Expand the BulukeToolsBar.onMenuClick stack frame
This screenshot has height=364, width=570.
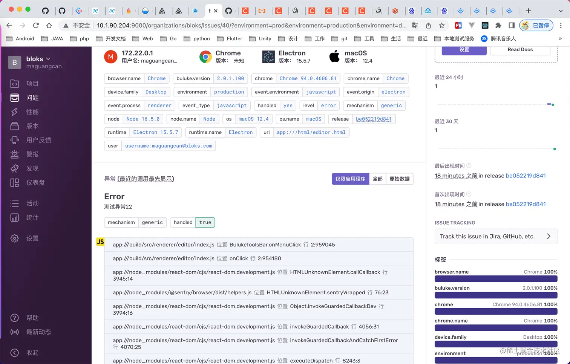[259, 245]
